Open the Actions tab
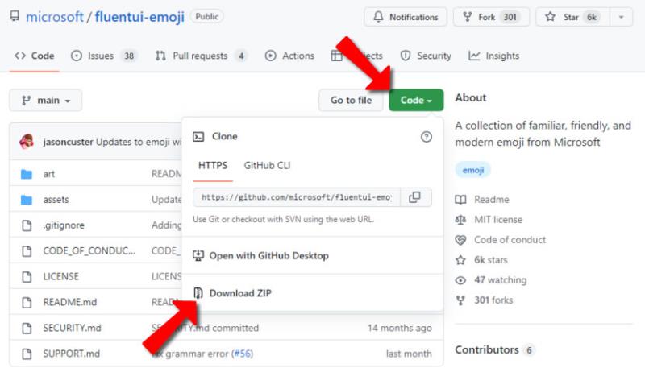 (x=289, y=56)
